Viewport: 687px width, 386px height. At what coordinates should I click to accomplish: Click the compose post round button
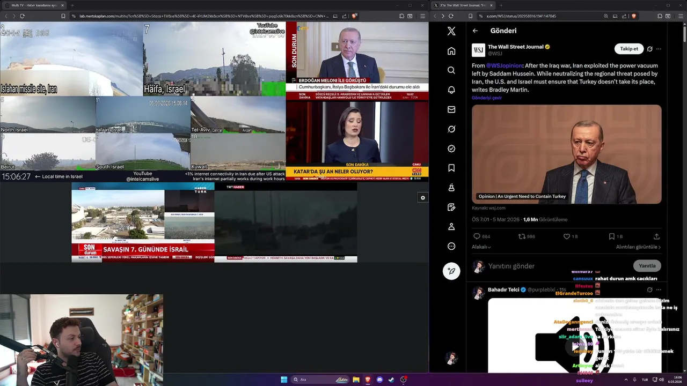(451, 271)
